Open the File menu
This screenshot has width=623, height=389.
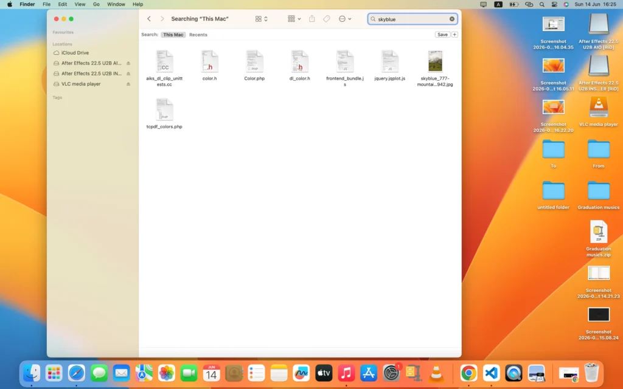click(x=46, y=4)
